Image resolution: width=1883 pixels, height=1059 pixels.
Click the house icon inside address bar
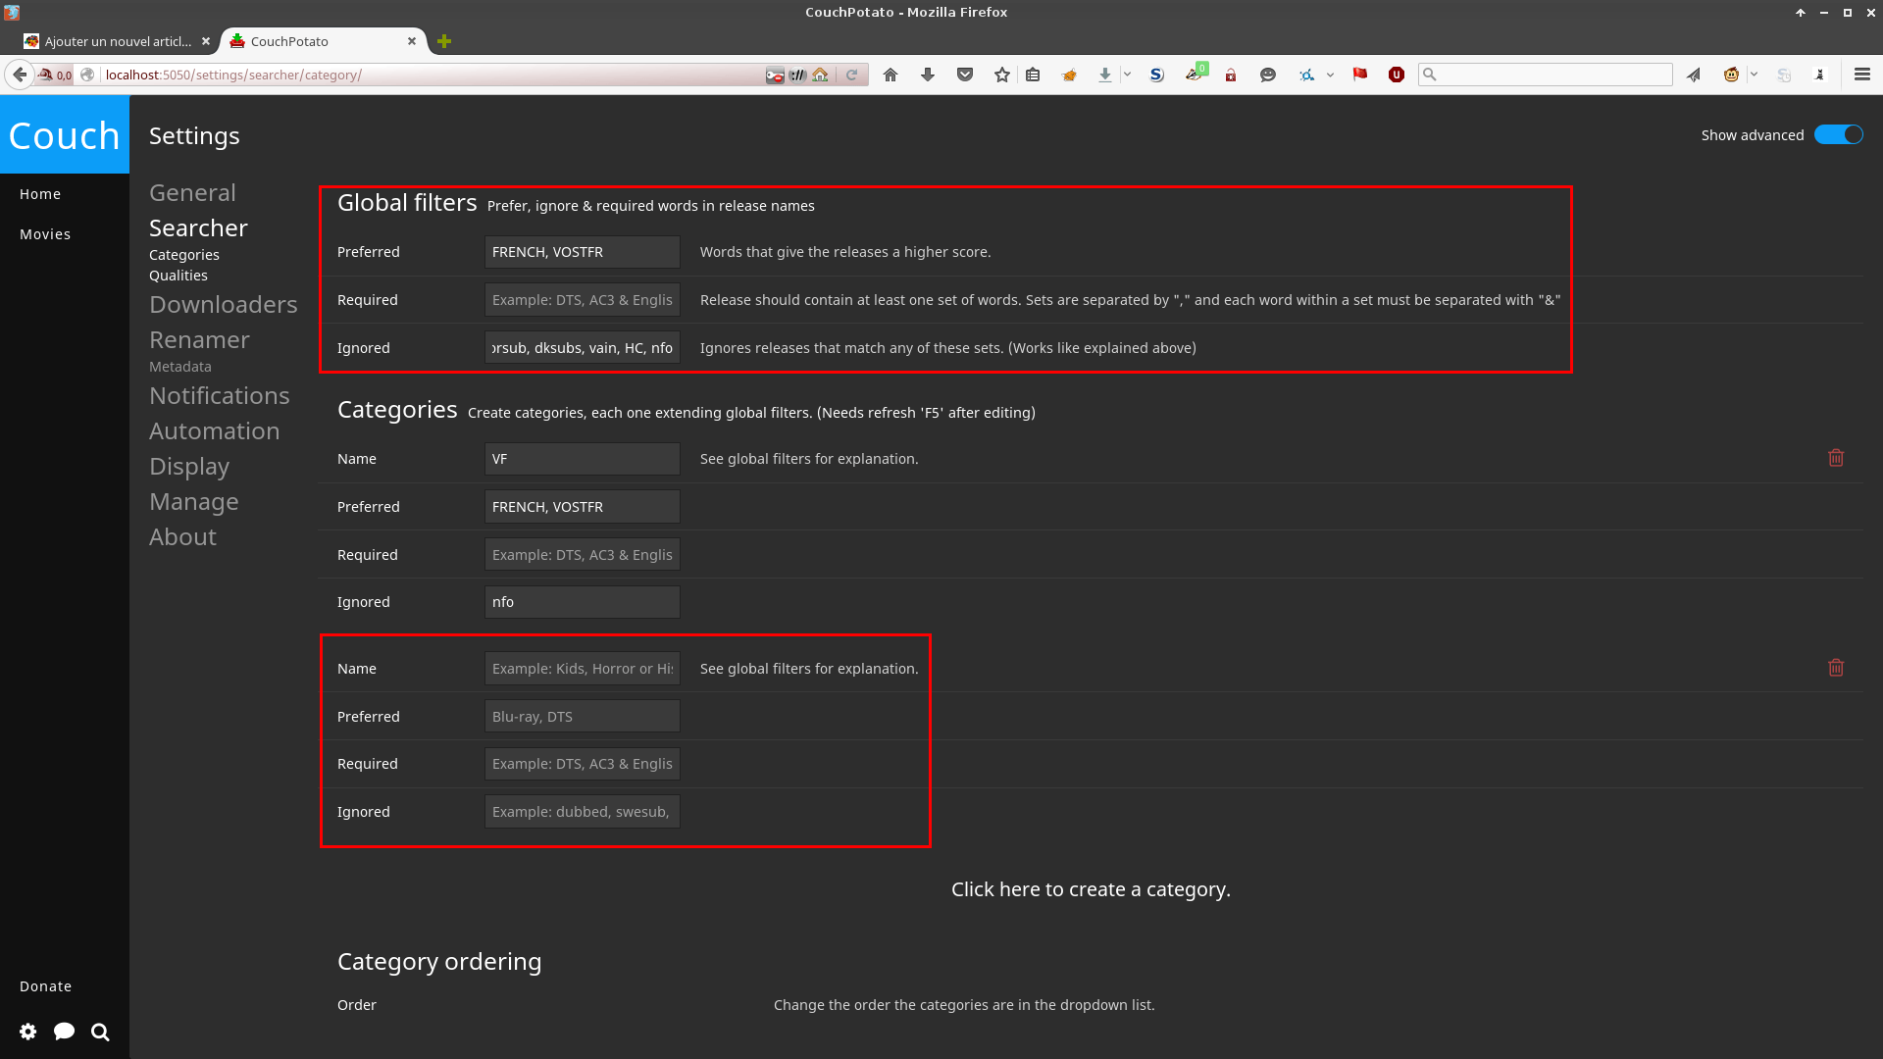[x=821, y=75]
